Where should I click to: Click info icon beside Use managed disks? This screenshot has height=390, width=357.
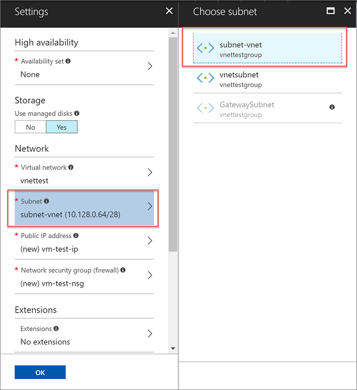pyautogui.click(x=77, y=113)
